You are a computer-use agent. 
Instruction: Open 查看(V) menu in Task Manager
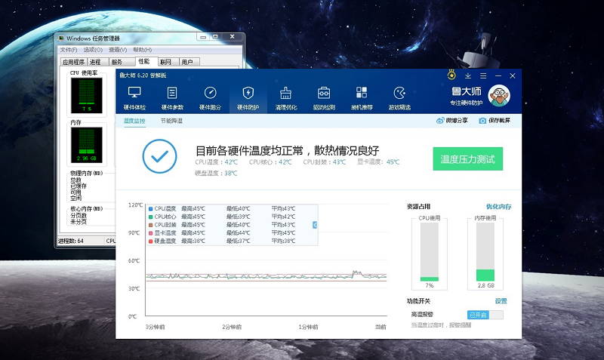pos(118,50)
